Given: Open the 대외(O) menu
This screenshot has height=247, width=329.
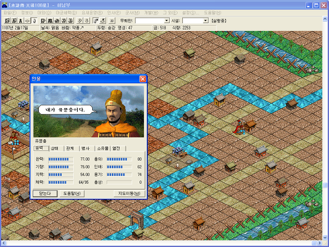Looking at the screenshot, I should [x=44, y=13].
